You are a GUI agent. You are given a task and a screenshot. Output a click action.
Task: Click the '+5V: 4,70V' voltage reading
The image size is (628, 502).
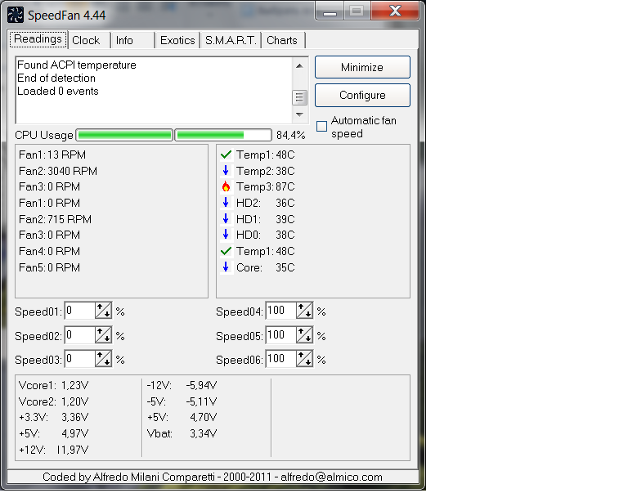182,417
